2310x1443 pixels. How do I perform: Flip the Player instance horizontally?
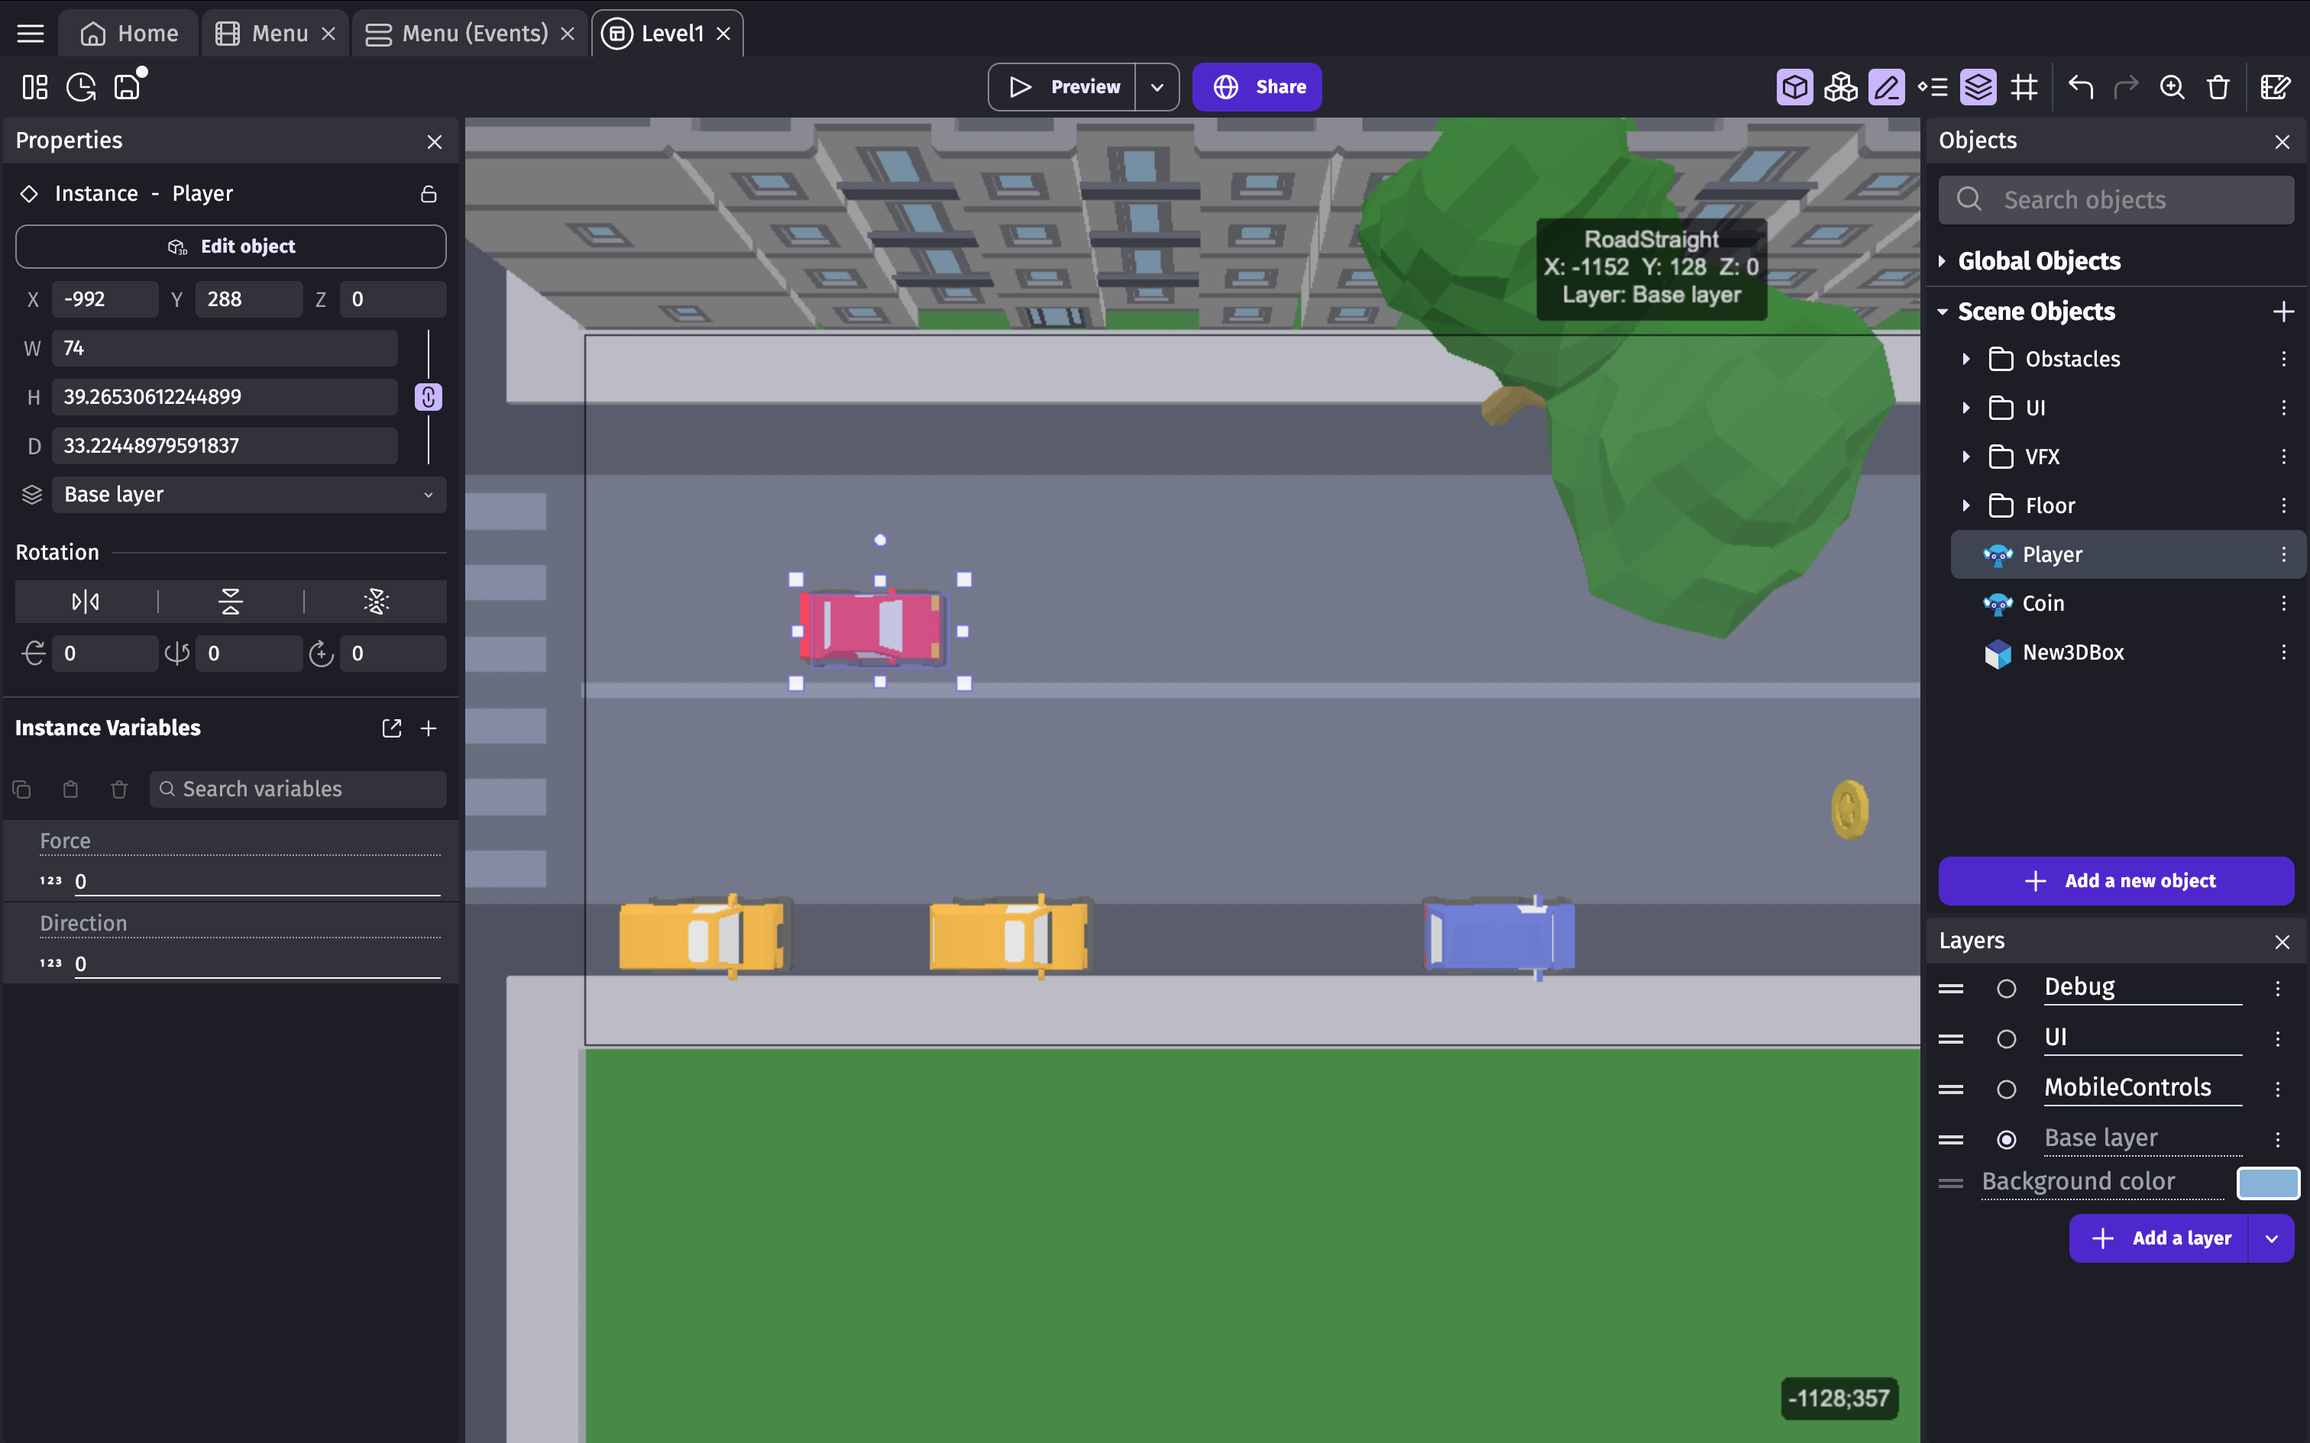pos(86,602)
